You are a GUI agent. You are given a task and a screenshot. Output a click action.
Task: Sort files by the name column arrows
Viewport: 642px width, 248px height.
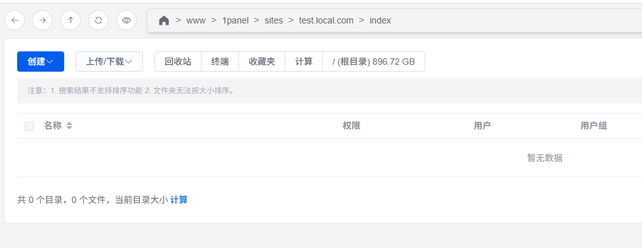click(69, 126)
